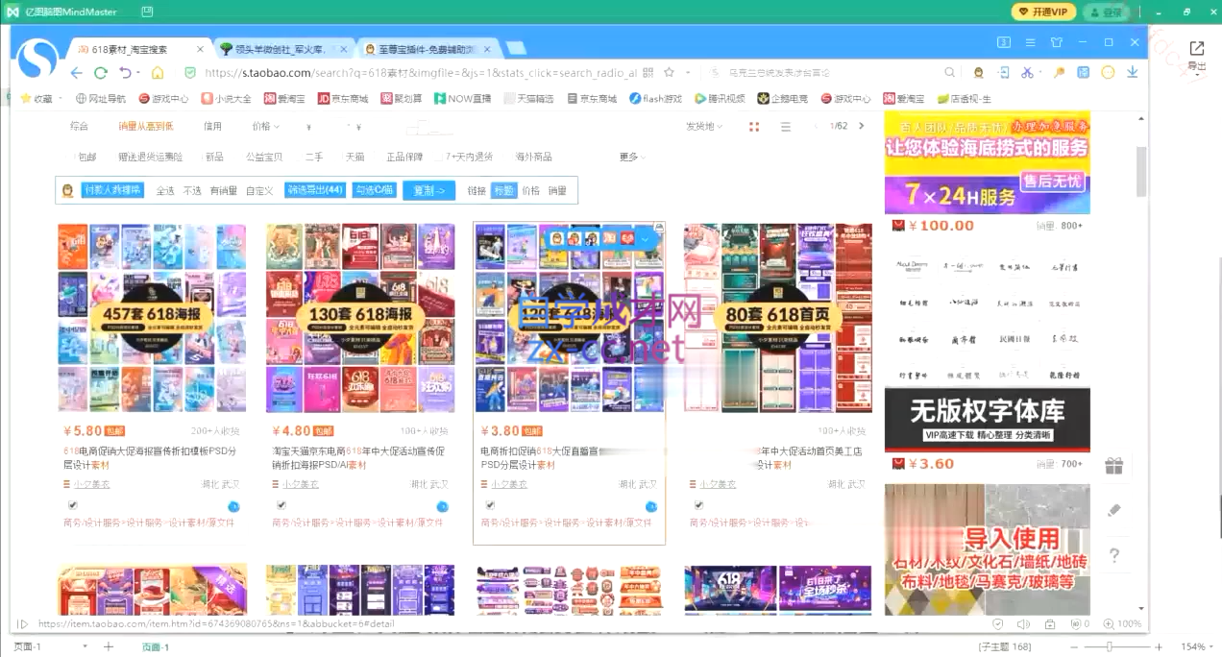Open the browser downloads arrow icon
The width and height of the screenshot is (1222, 657).
(x=1133, y=73)
